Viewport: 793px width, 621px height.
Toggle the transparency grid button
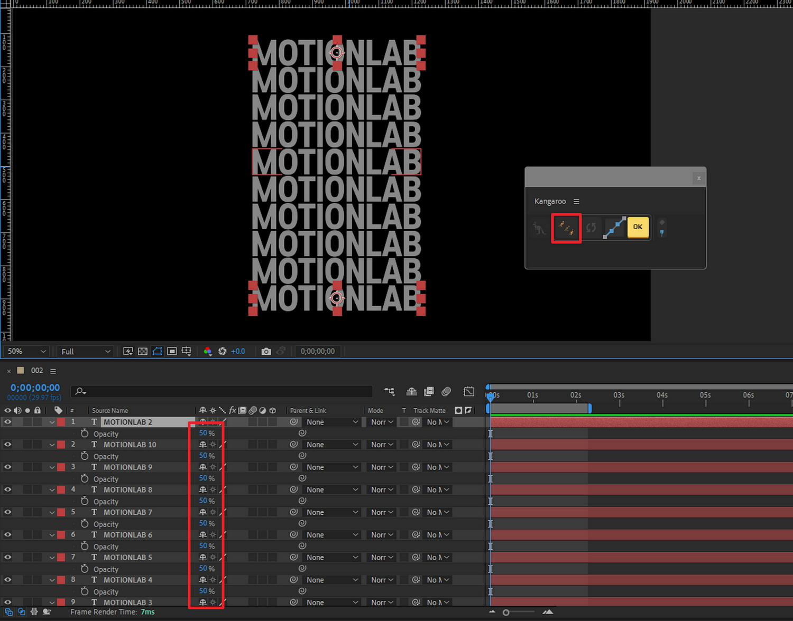pyautogui.click(x=143, y=351)
